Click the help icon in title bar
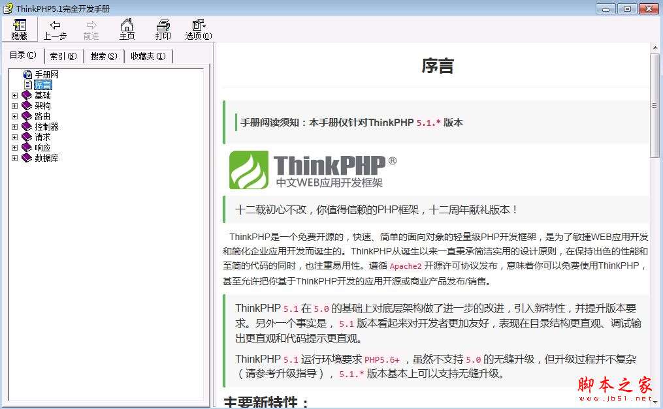Image resolution: width=663 pixels, height=409 pixels. pyautogui.click(x=8, y=8)
